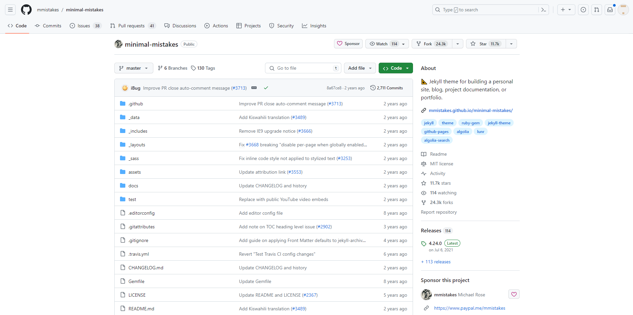Click the GitHub octocat logo
This screenshot has height=315, width=633.
click(x=26, y=10)
